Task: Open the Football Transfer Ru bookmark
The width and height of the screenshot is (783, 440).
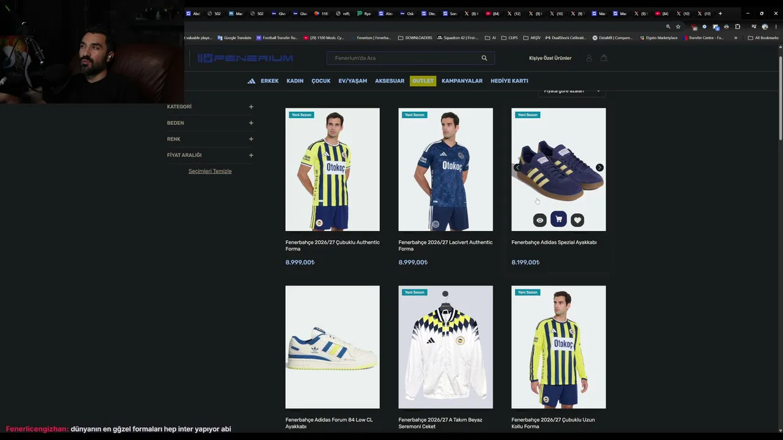Action: pyautogui.click(x=277, y=38)
